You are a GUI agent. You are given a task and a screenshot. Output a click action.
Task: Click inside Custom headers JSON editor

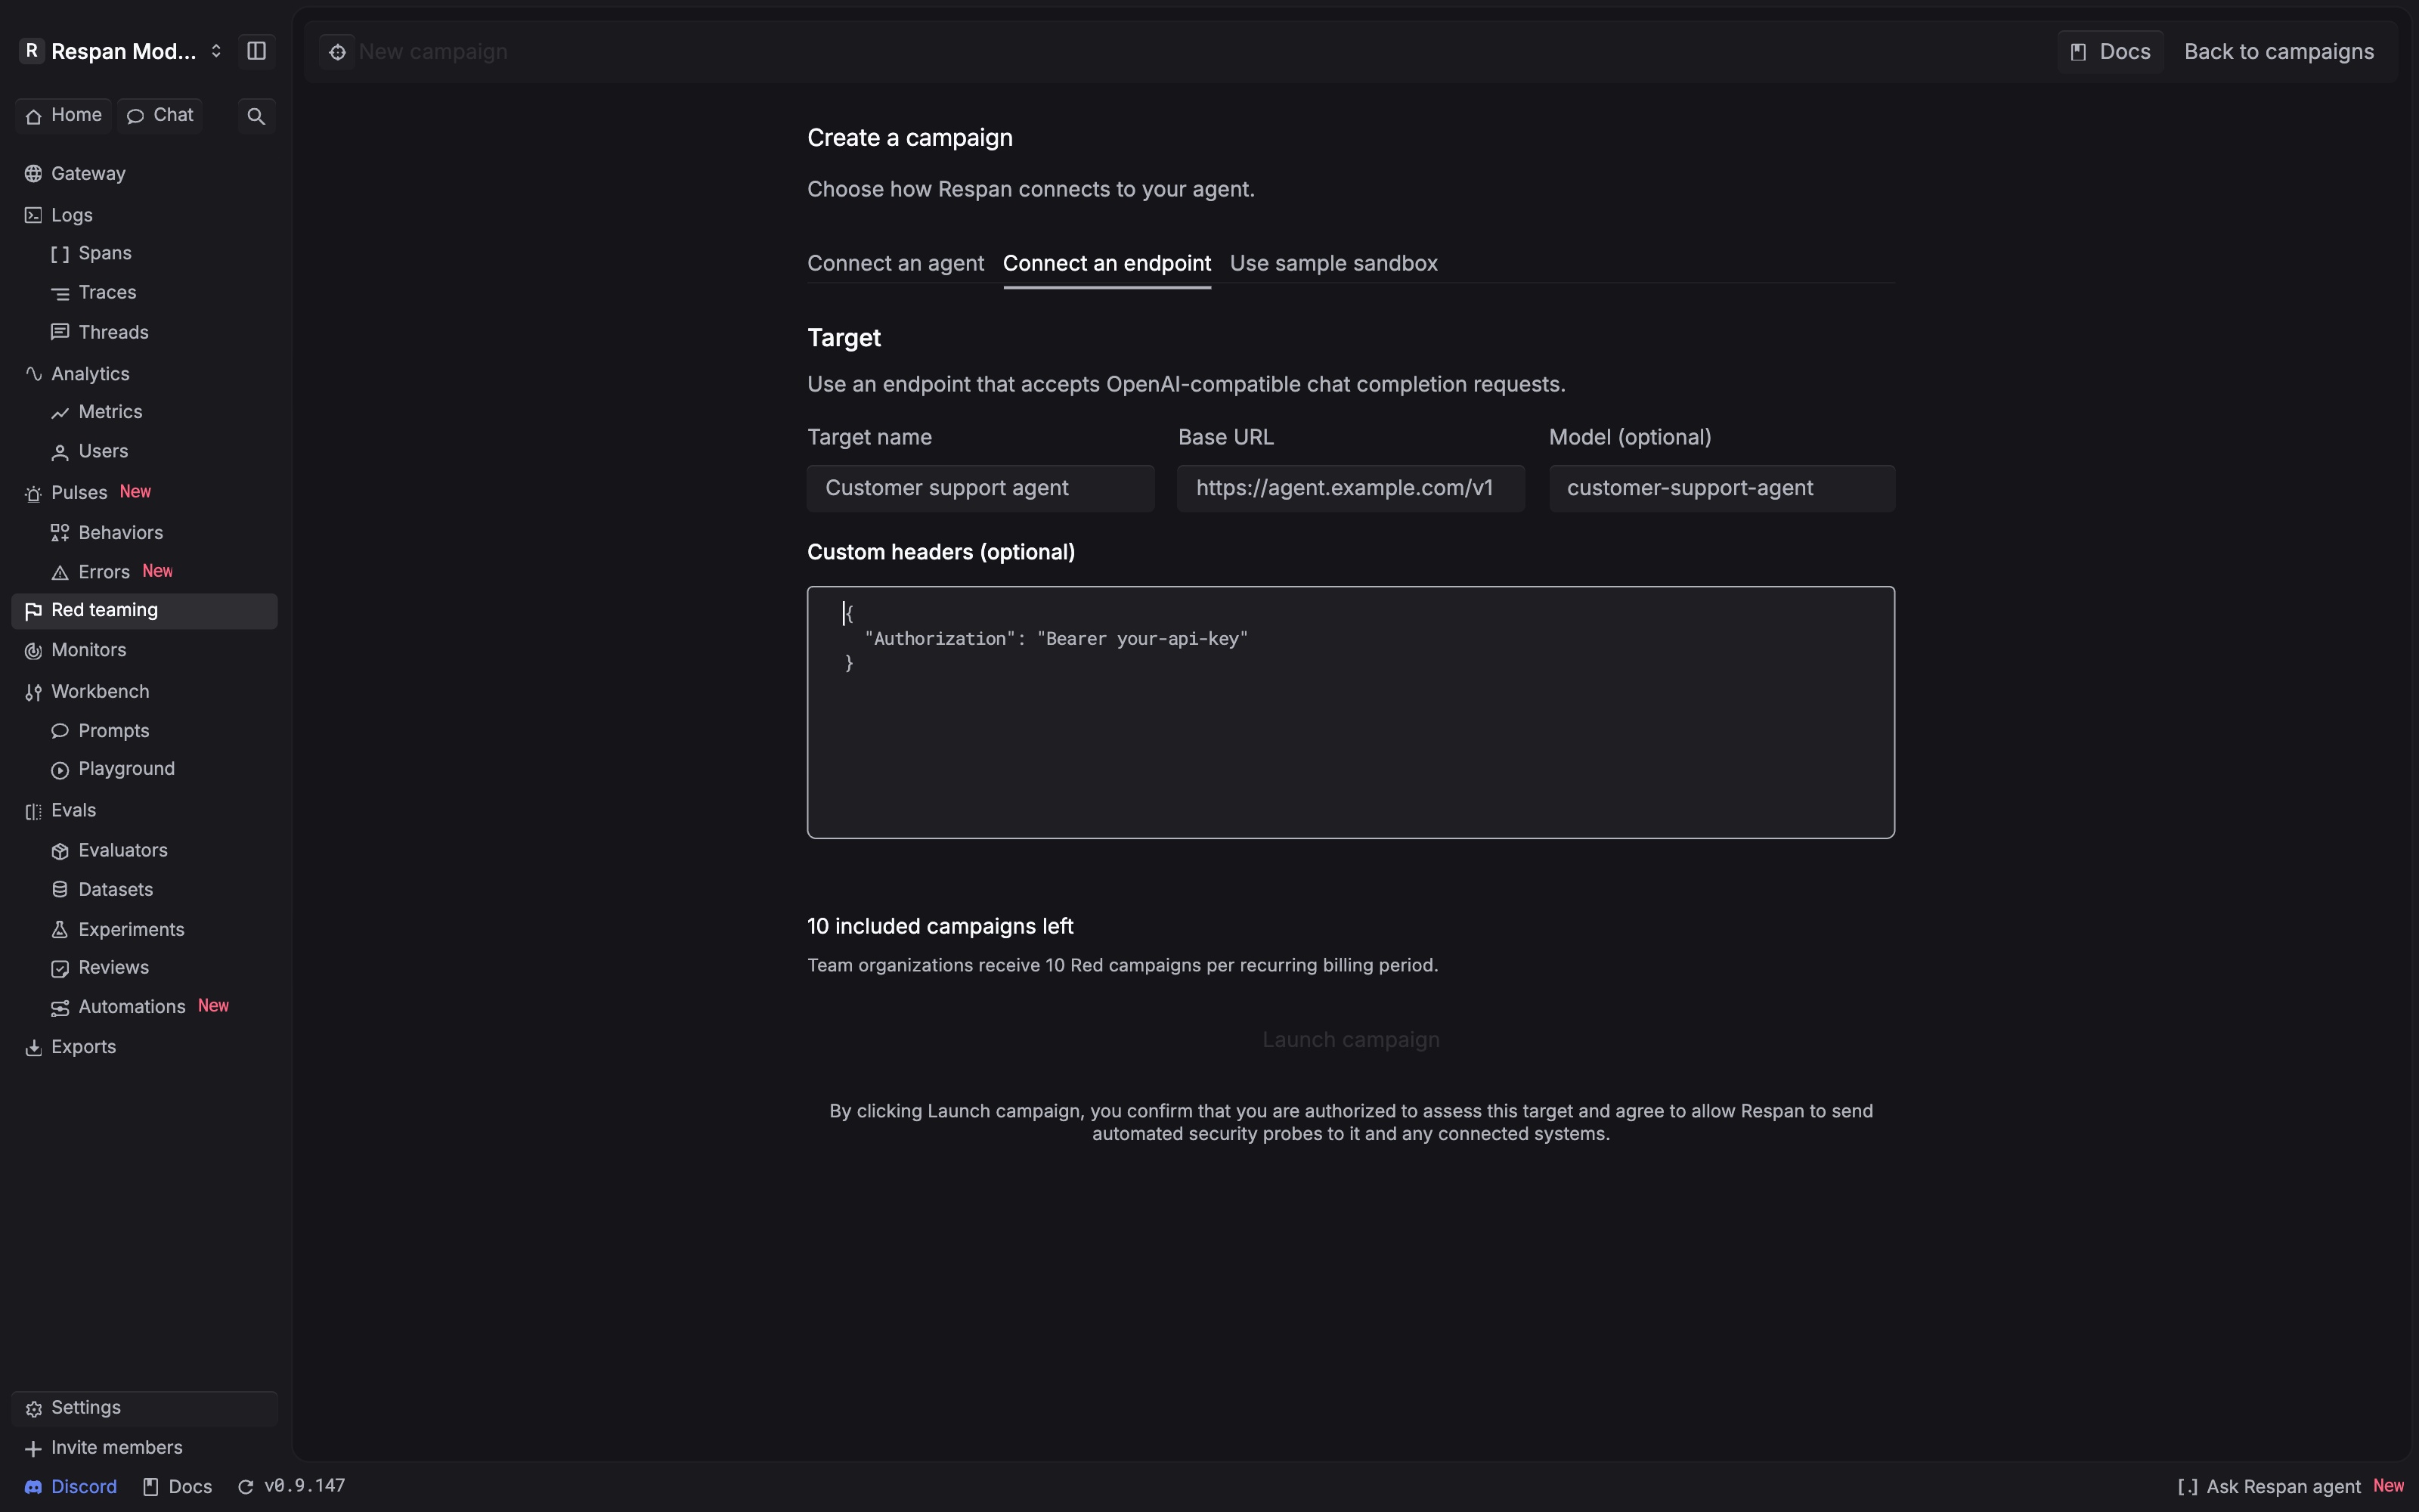click(1350, 712)
